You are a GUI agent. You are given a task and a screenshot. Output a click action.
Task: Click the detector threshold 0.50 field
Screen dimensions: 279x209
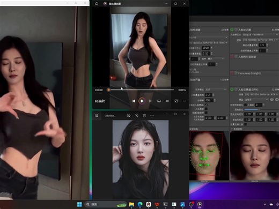(x=205, y=54)
